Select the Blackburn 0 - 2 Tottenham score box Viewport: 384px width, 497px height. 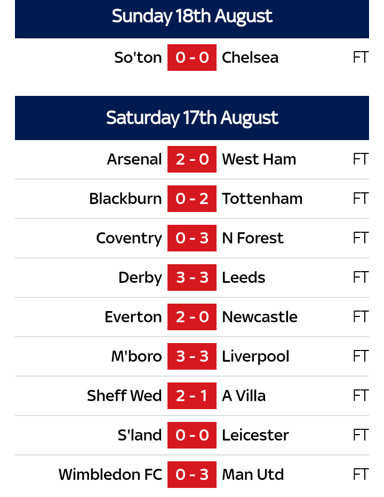[192, 199]
